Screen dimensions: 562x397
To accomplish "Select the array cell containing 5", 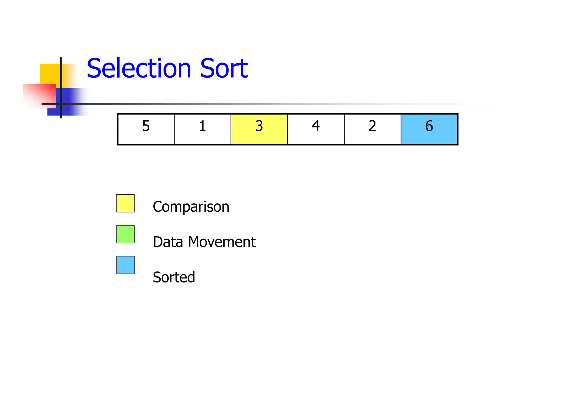I will (x=146, y=129).
